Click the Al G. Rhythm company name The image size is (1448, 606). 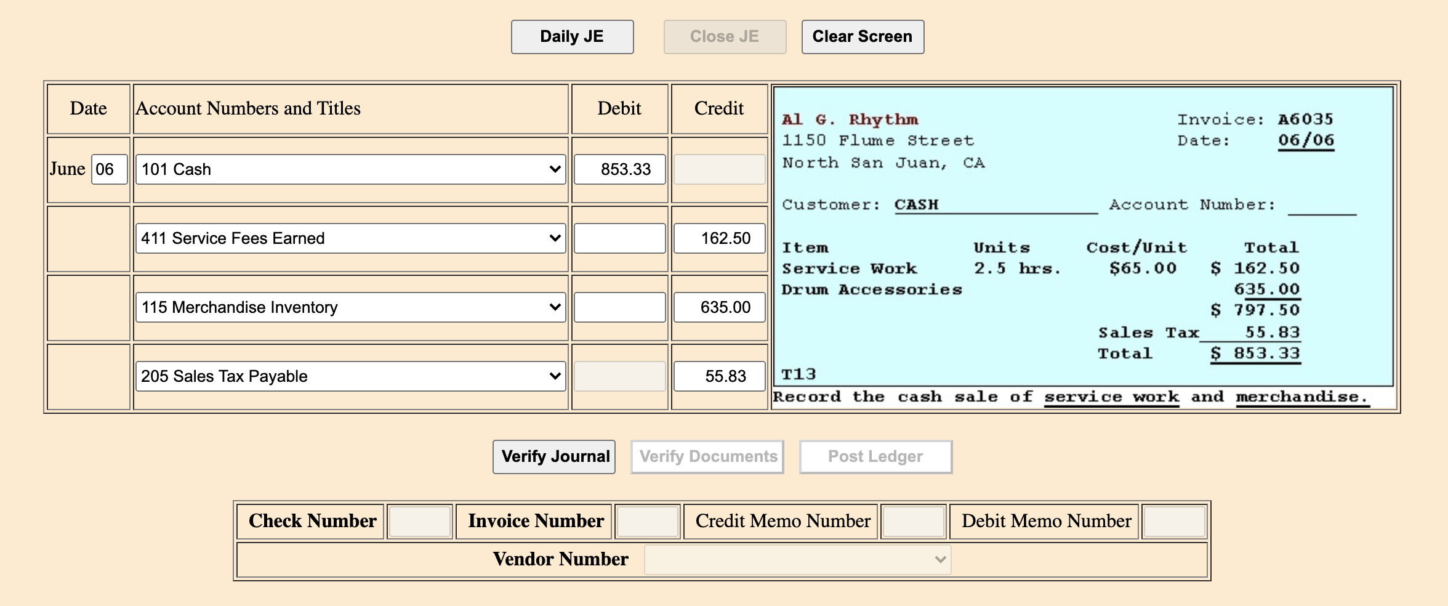click(850, 119)
